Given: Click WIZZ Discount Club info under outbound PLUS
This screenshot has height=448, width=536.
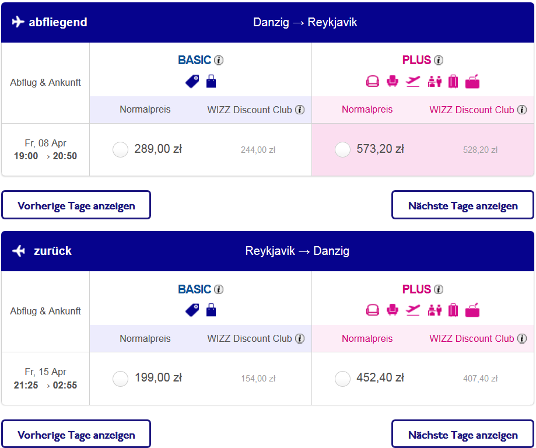Looking at the screenshot, I should click(x=522, y=110).
